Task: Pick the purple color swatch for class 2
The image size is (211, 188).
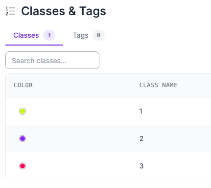Action: [x=23, y=139]
